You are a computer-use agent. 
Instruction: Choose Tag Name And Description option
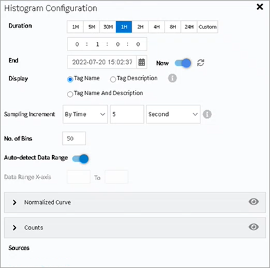point(70,94)
